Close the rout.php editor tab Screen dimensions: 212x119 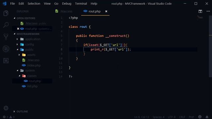pos(106,11)
